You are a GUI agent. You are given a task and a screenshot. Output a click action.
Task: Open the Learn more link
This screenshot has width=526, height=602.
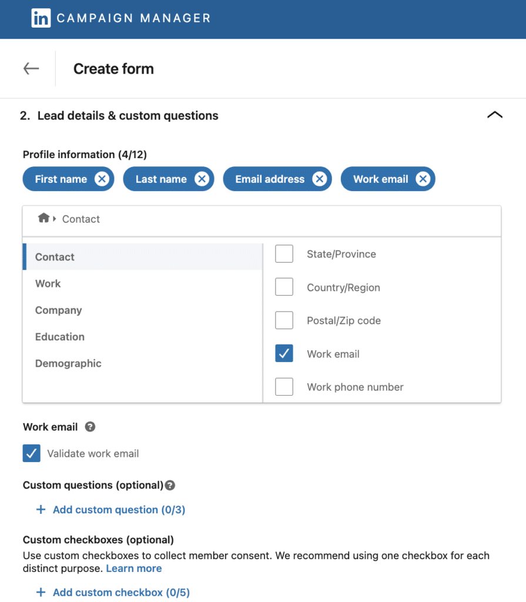pyautogui.click(x=133, y=568)
